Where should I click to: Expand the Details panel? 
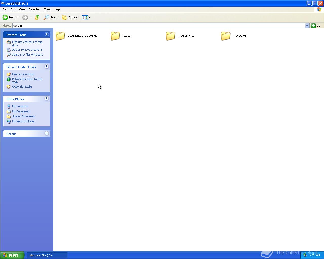pos(47,133)
